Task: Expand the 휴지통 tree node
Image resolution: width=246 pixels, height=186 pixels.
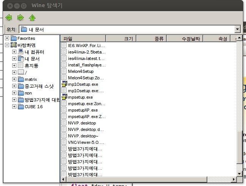Action: pyautogui.click(x=14, y=65)
